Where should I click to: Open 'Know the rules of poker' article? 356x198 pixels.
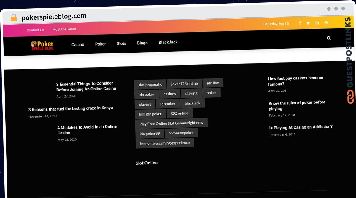point(297,106)
